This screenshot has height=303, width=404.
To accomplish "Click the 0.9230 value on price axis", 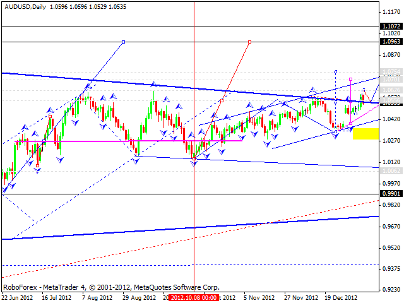I will point(391,290).
